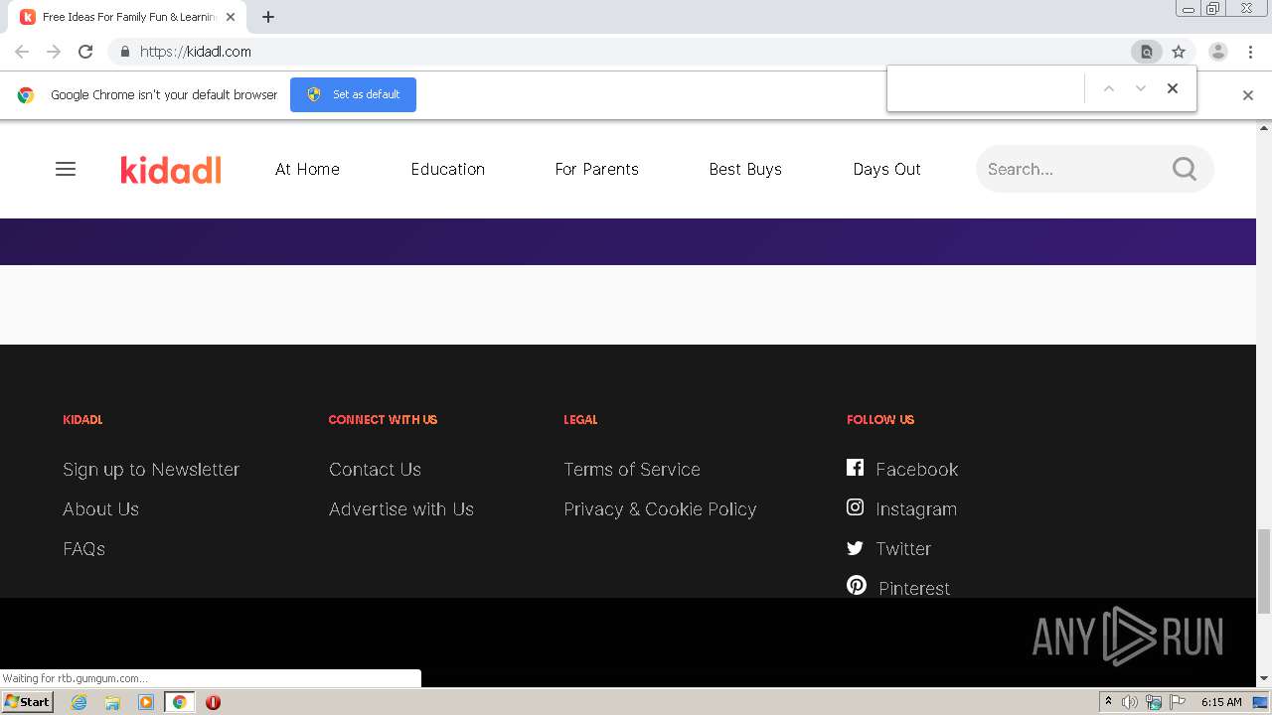Close the find-in-page bar

point(1173,88)
